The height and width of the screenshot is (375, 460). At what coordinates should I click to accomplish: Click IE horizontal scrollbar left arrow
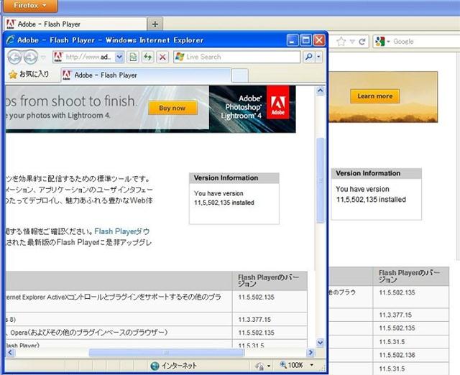click(10, 352)
